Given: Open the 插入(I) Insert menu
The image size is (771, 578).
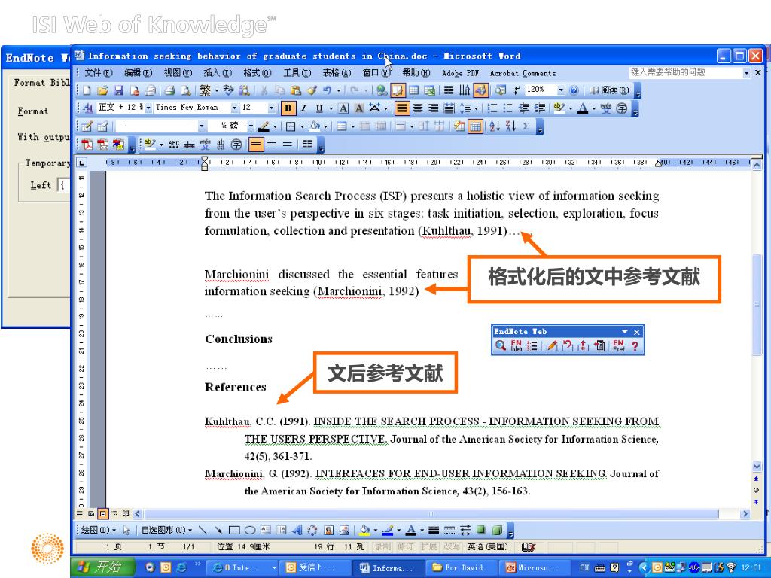Looking at the screenshot, I should click(x=218, y=73).
